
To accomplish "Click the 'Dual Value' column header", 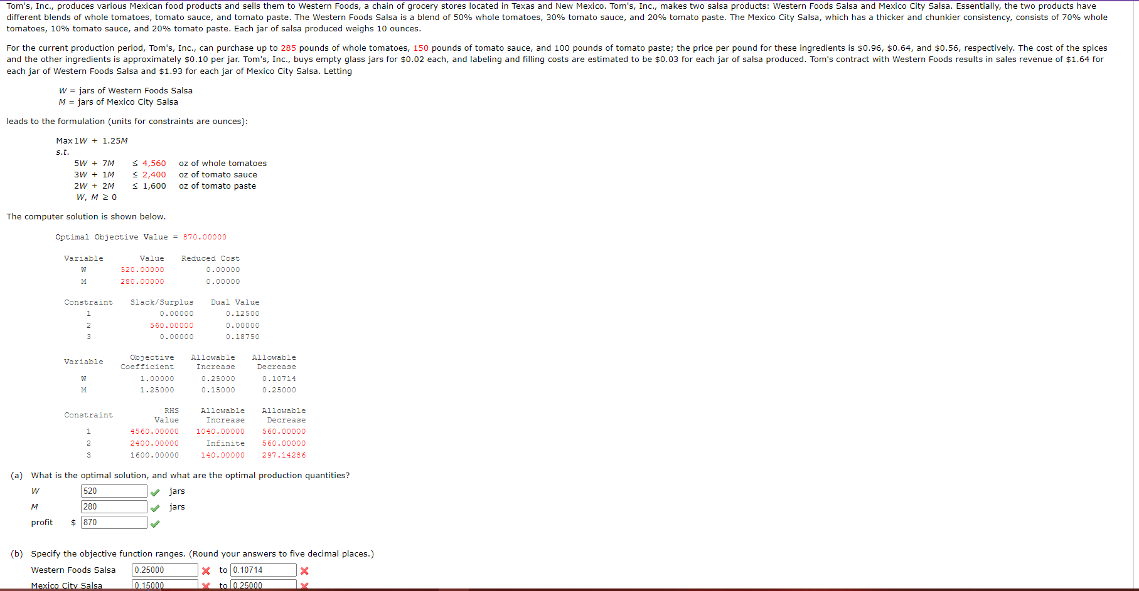I will click(x=235, y=303).
